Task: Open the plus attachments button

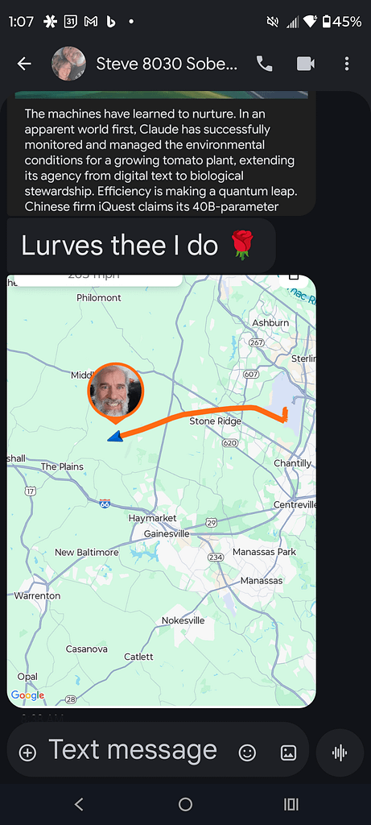Action: (28, 752)
